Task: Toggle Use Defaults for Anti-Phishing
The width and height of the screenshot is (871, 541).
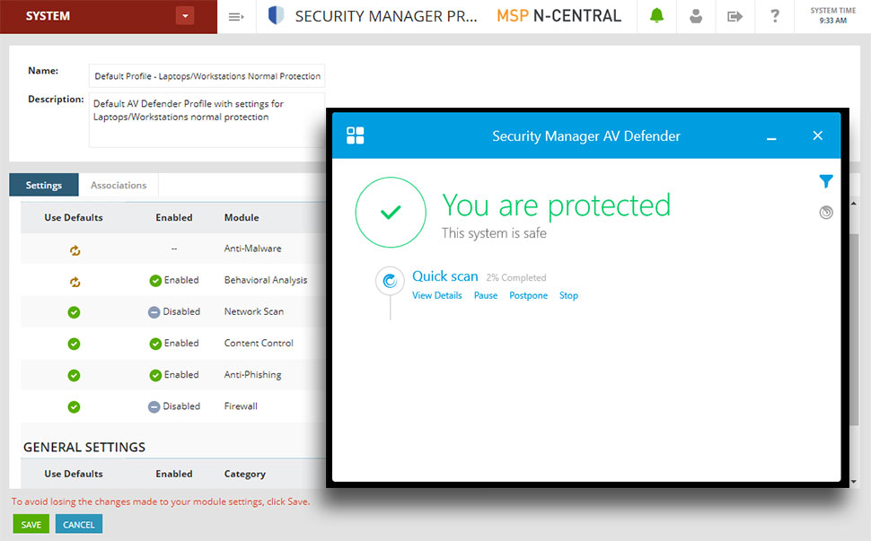Action: pos(74,376)
